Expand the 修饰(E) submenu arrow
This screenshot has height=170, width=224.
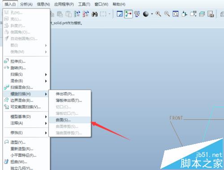46,133
